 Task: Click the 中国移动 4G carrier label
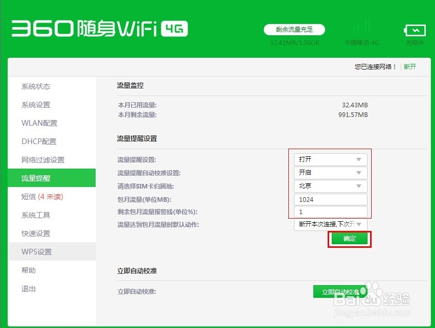pyautogui.click(x=362, y=42)
